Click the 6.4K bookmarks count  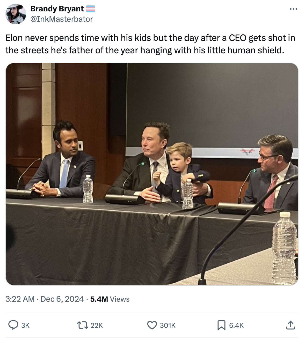click(236, 325)
